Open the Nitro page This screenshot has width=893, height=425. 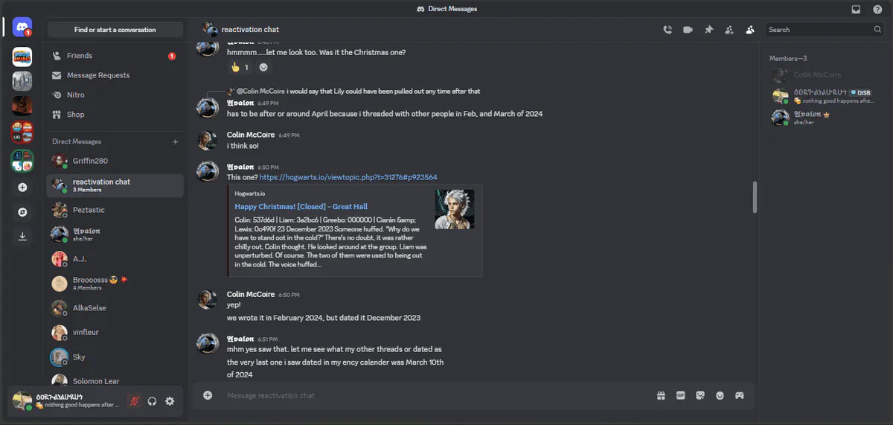(115, 95)
